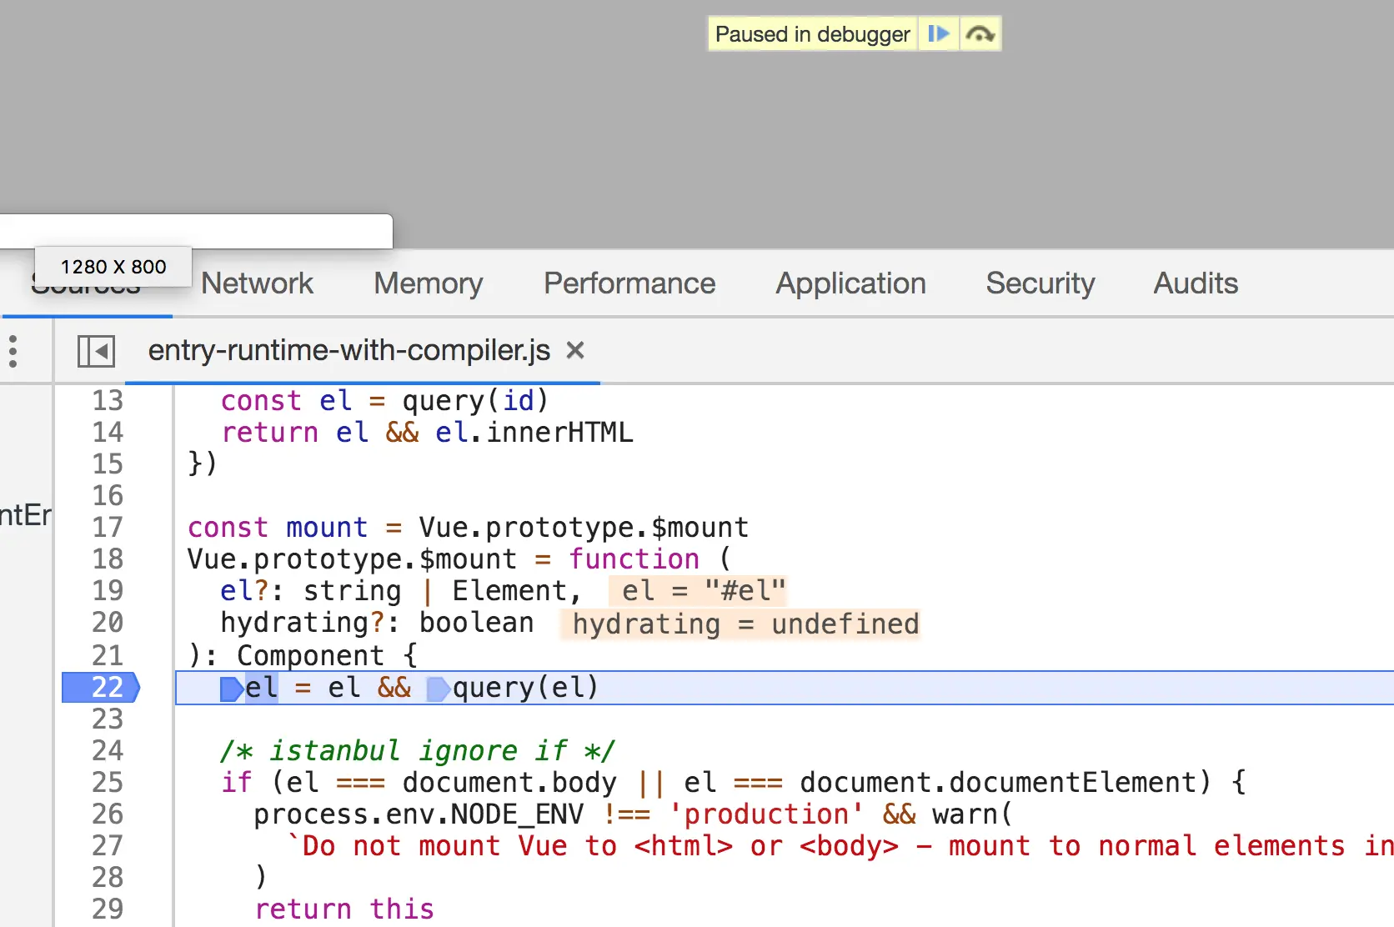Click line number 26 in the gutter
The image size is (1394, 927).
click(108, 814)
